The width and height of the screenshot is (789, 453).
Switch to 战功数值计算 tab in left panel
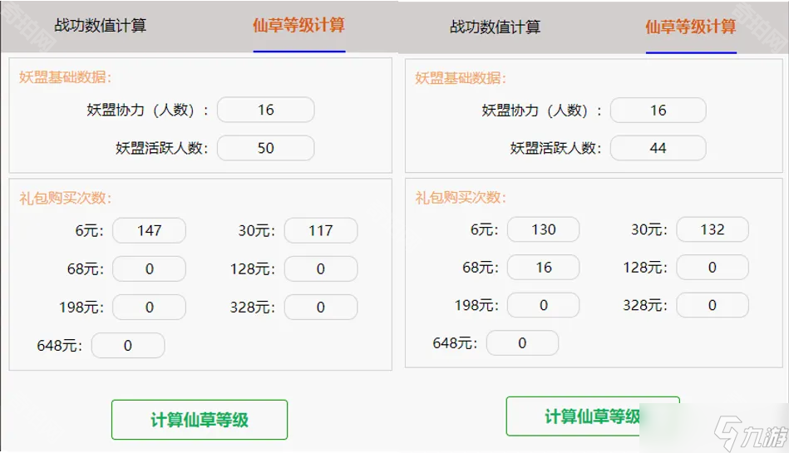tap(100, 26)
